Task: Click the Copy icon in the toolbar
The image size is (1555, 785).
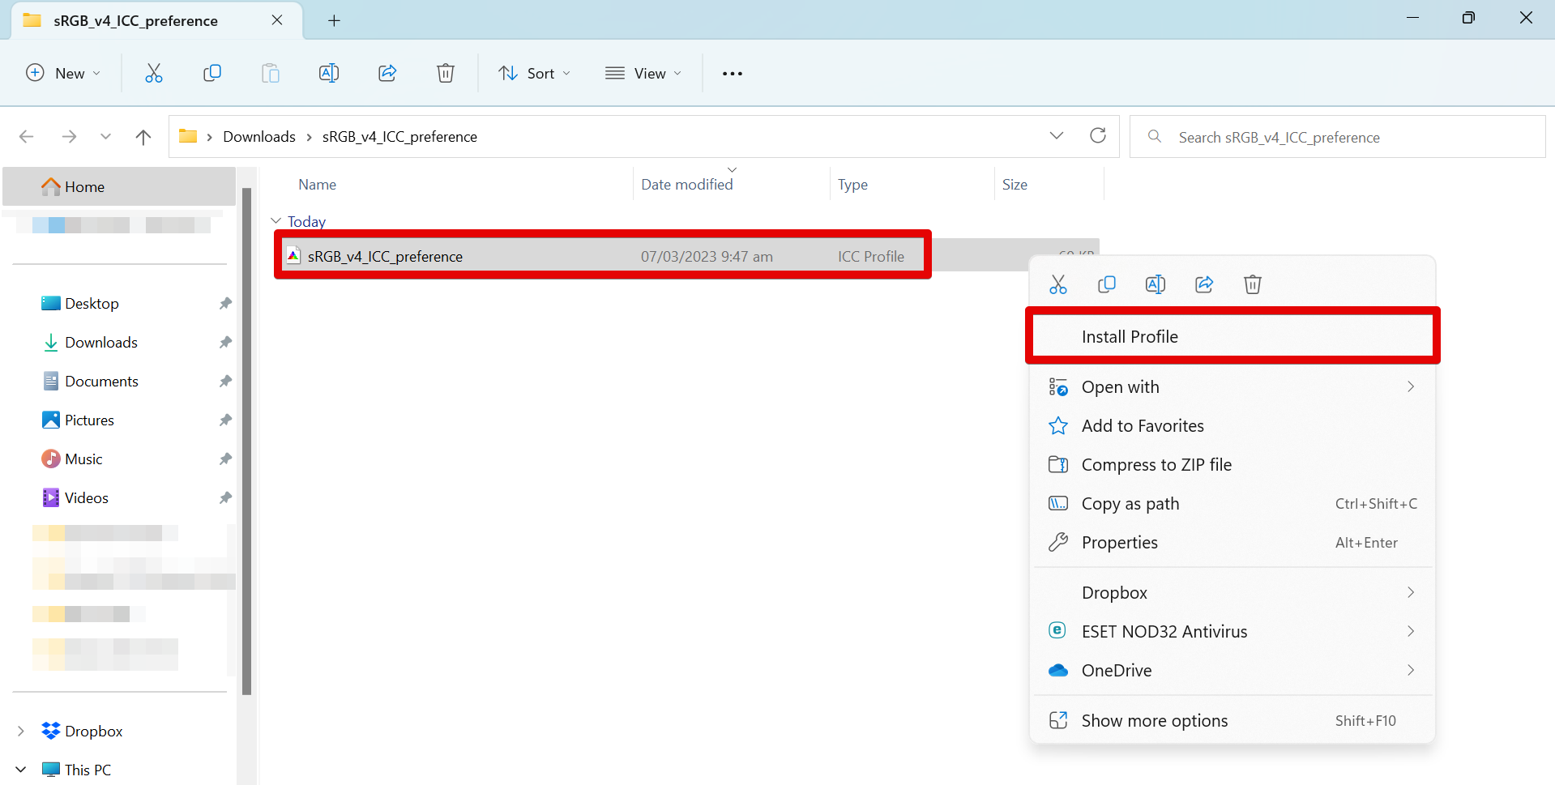Action: tap(212, 73)
